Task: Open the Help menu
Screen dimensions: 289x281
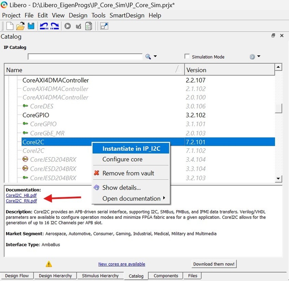Action: (155, 15)
